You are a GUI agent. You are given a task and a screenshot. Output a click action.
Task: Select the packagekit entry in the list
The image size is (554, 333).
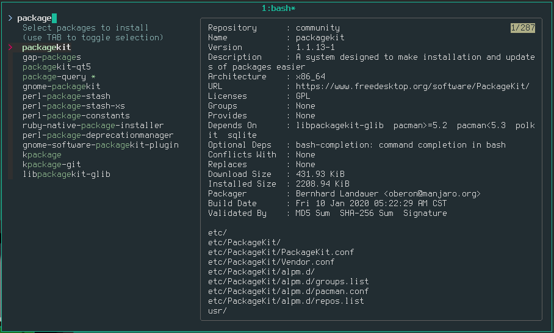click(46, 48)
